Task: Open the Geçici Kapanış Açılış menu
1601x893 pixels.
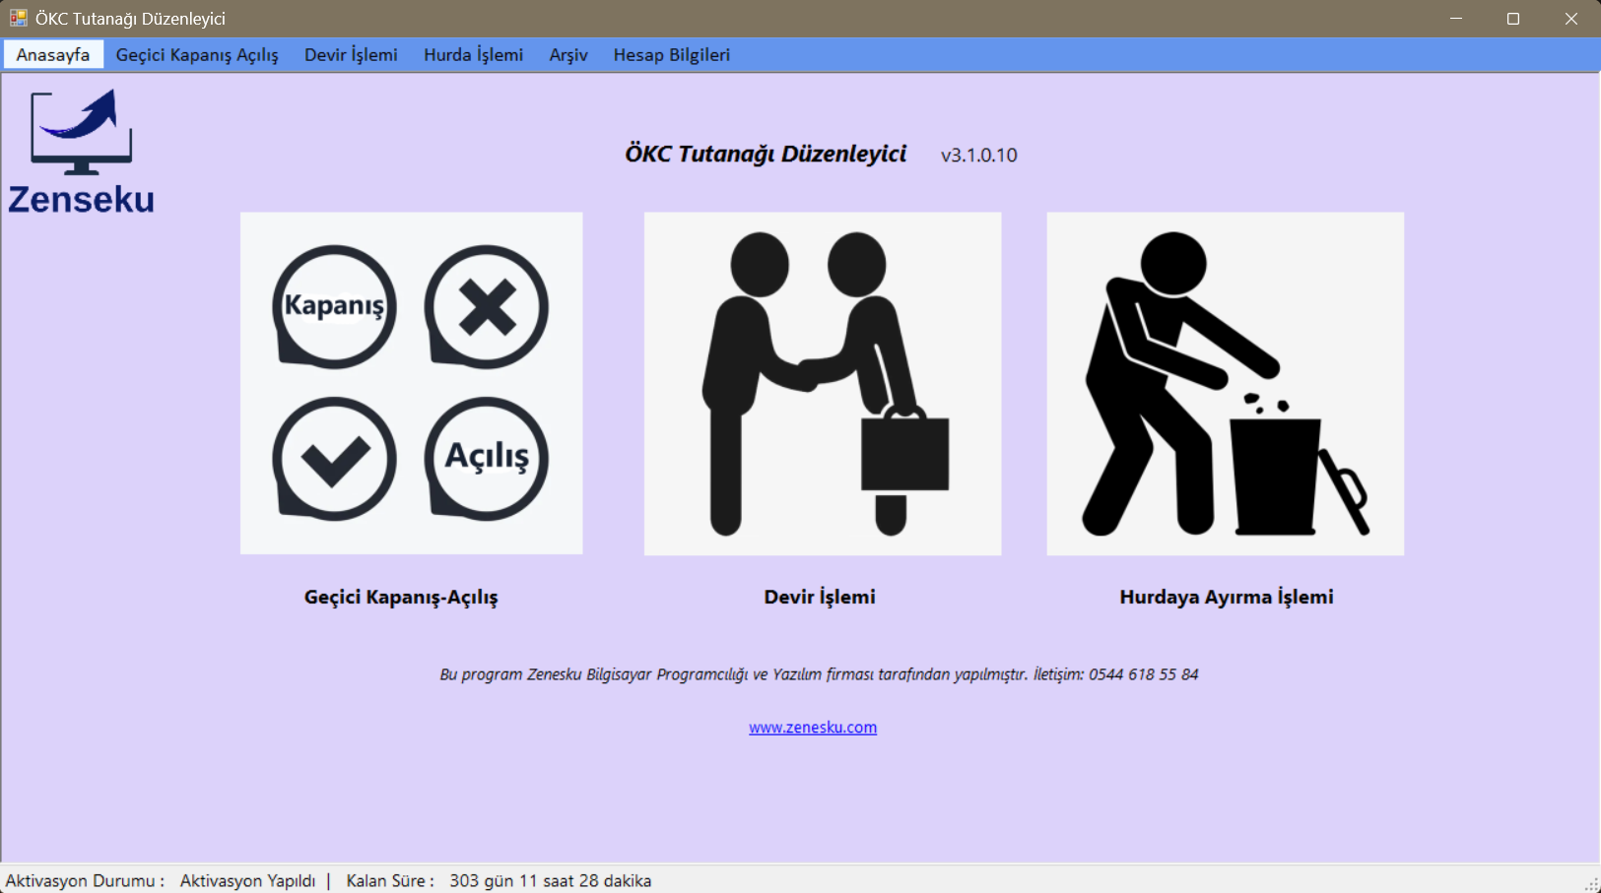Action: pyautogui.click(x=197, y=55)
